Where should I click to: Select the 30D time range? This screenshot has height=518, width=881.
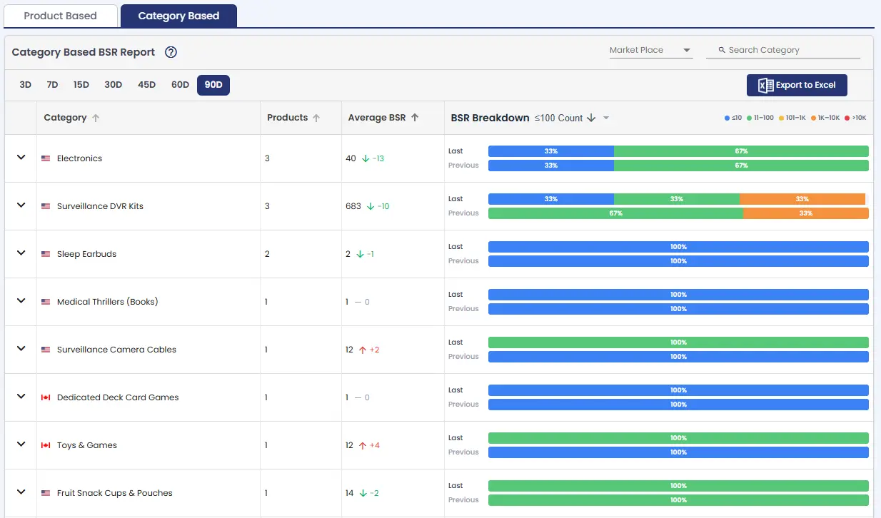click(x=113, y=85)
